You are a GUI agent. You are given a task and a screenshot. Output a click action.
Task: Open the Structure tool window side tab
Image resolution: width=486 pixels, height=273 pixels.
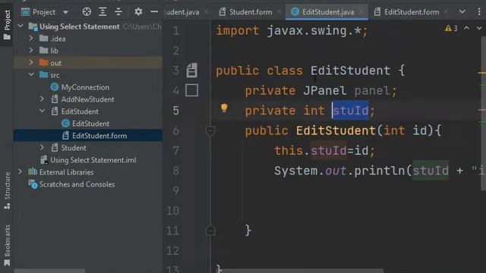(7, 190)
